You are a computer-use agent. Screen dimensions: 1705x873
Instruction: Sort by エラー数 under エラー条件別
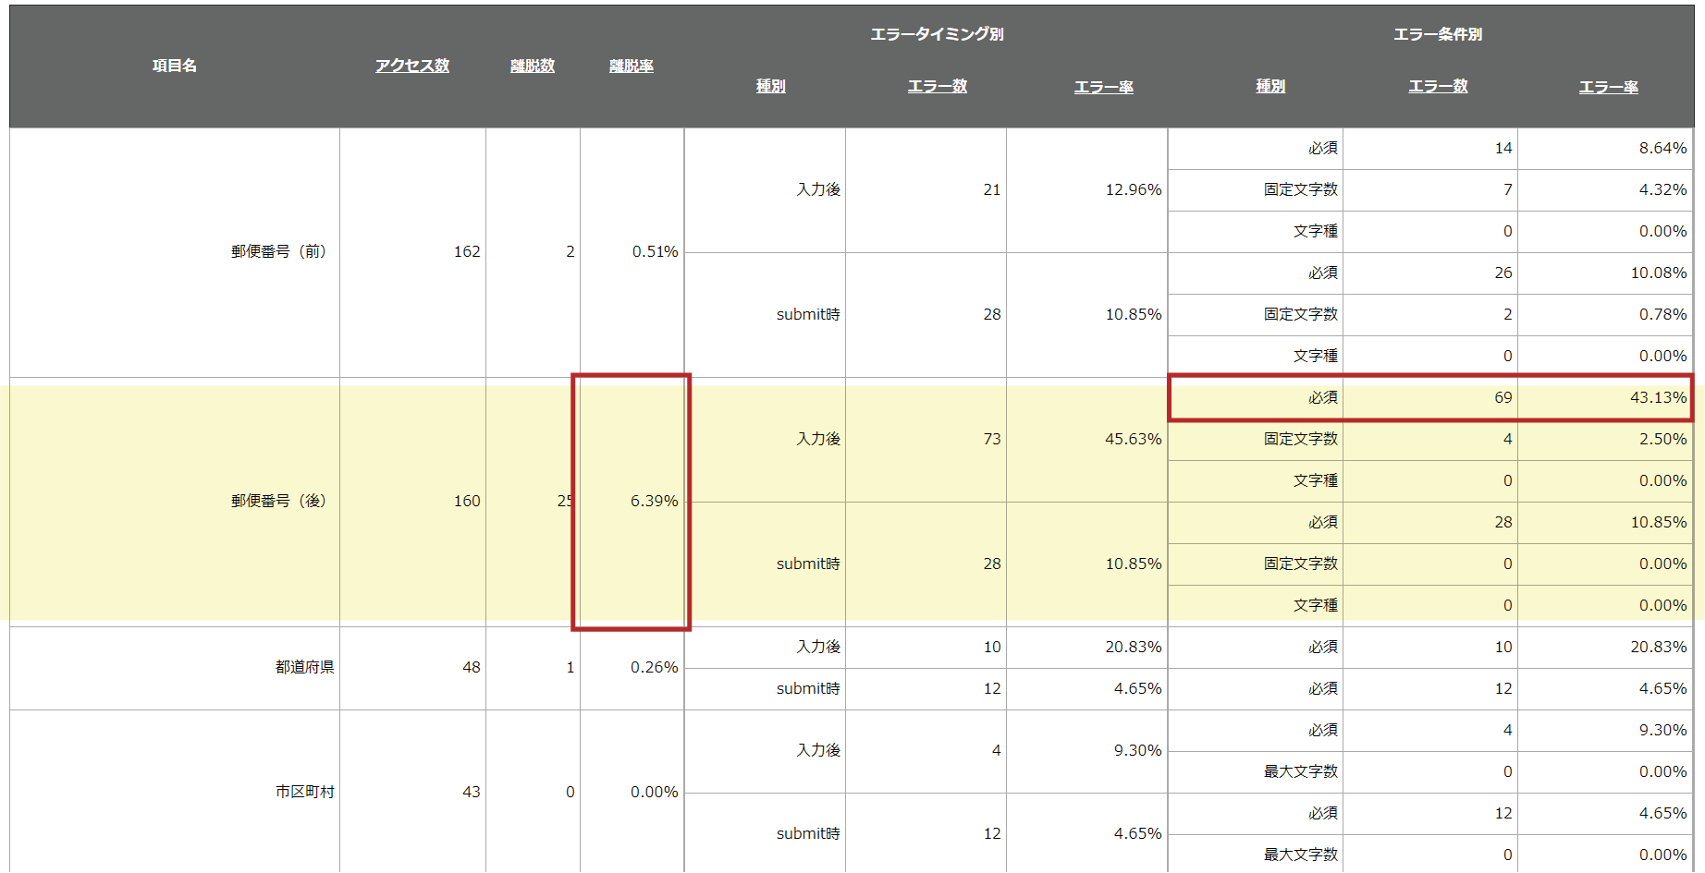point(1438,86)
